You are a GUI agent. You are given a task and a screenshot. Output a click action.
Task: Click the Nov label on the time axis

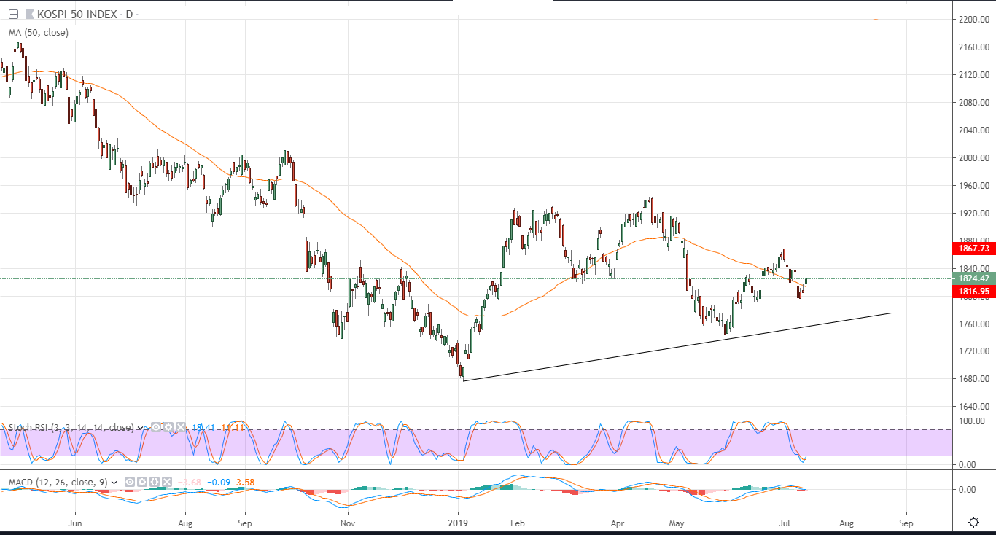[x=348, y=523]
